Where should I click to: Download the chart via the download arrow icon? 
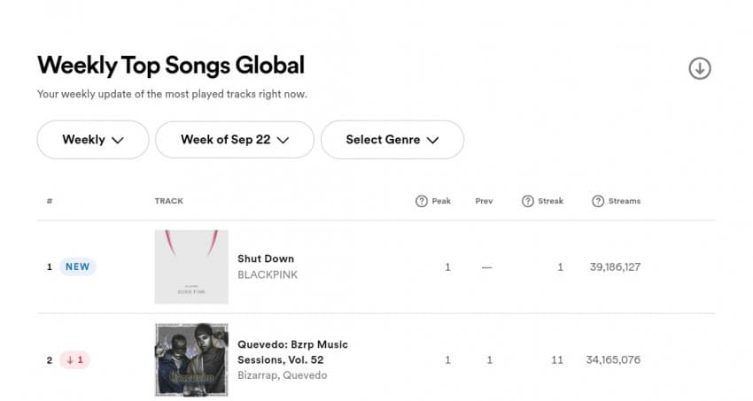point(700,68)
